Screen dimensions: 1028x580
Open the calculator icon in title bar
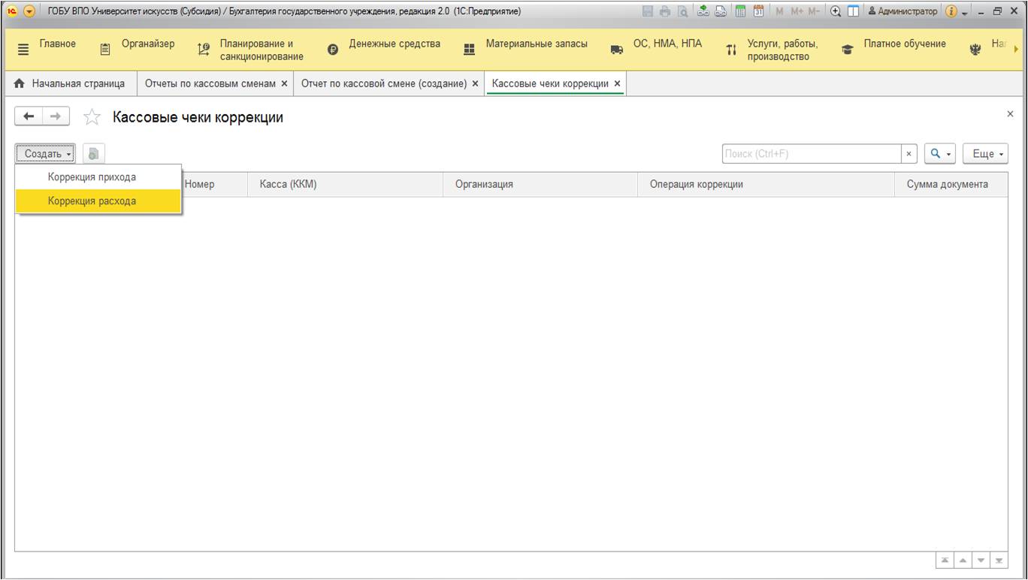740,11
